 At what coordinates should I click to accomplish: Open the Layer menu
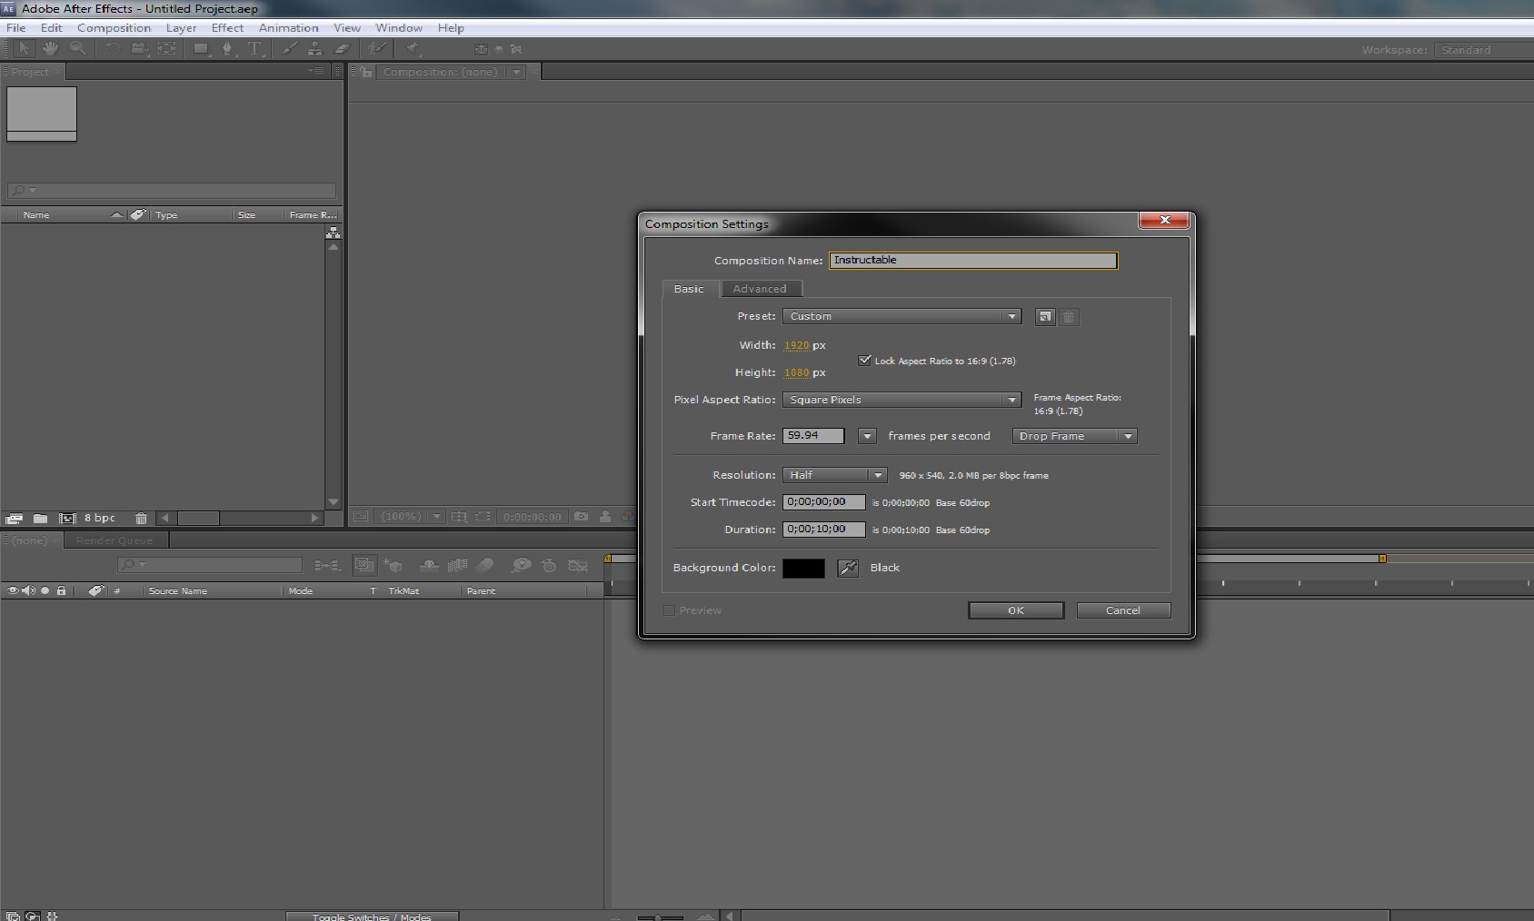181,27
